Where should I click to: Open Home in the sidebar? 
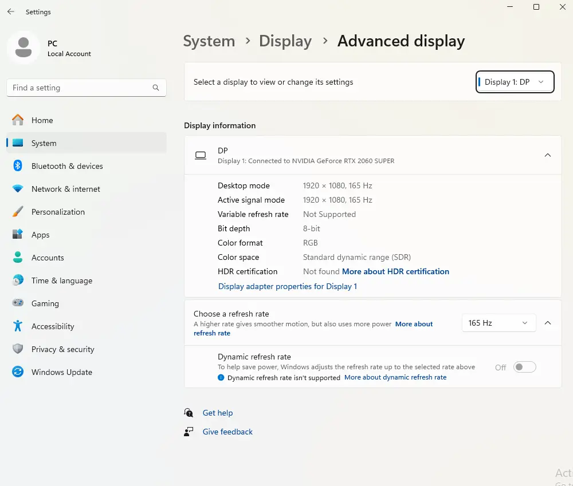click(87, 120)
